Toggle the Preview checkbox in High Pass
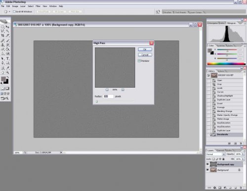 click(139, 61)
